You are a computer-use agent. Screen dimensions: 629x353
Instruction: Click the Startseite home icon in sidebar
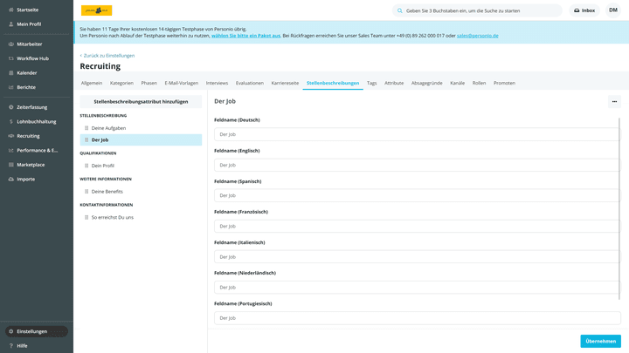pyautogui.click(x=10, y=10)
